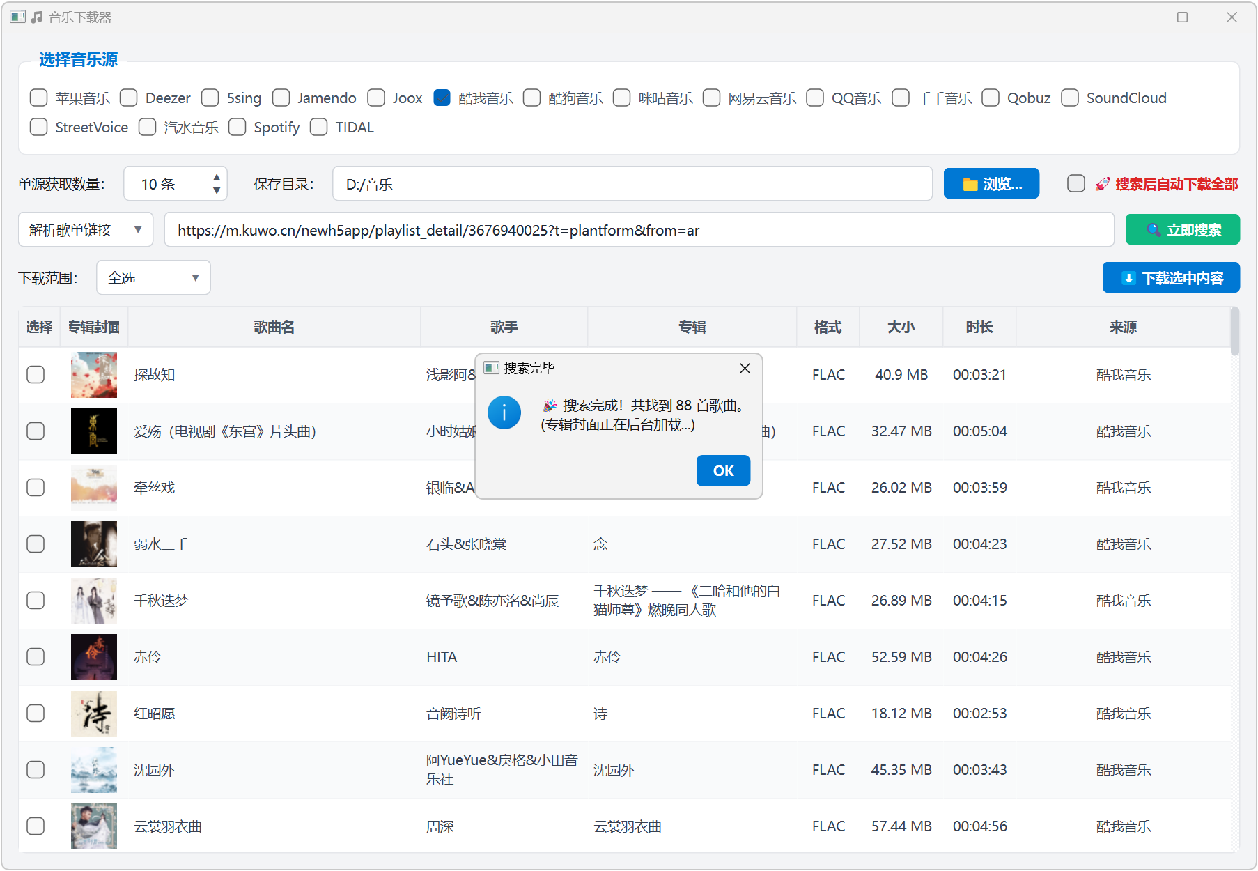
Task: Click album cover thumbnail of 弱水三千
Action: [x=94, y=544]
